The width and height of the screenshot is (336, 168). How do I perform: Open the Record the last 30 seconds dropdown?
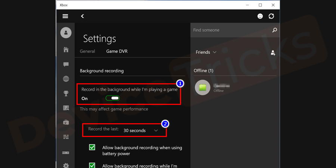pos(141,131)
